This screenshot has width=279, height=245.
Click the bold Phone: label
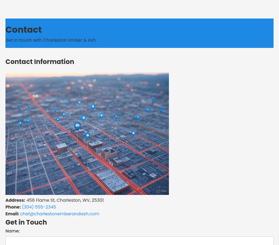coord(13,207)
